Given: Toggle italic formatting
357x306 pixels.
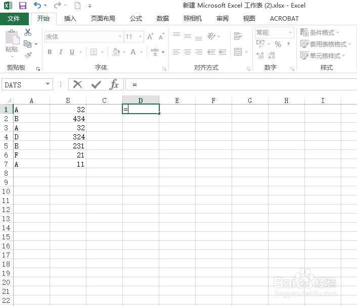Looking at the screenshot, I should click(x=61, y=52).
